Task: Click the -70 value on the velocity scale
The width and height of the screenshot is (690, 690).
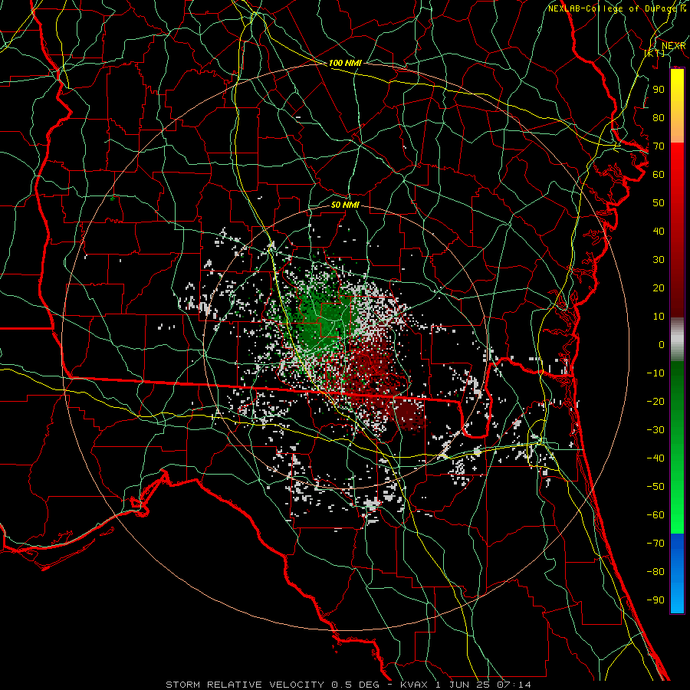Action: [x=655, y=544]
